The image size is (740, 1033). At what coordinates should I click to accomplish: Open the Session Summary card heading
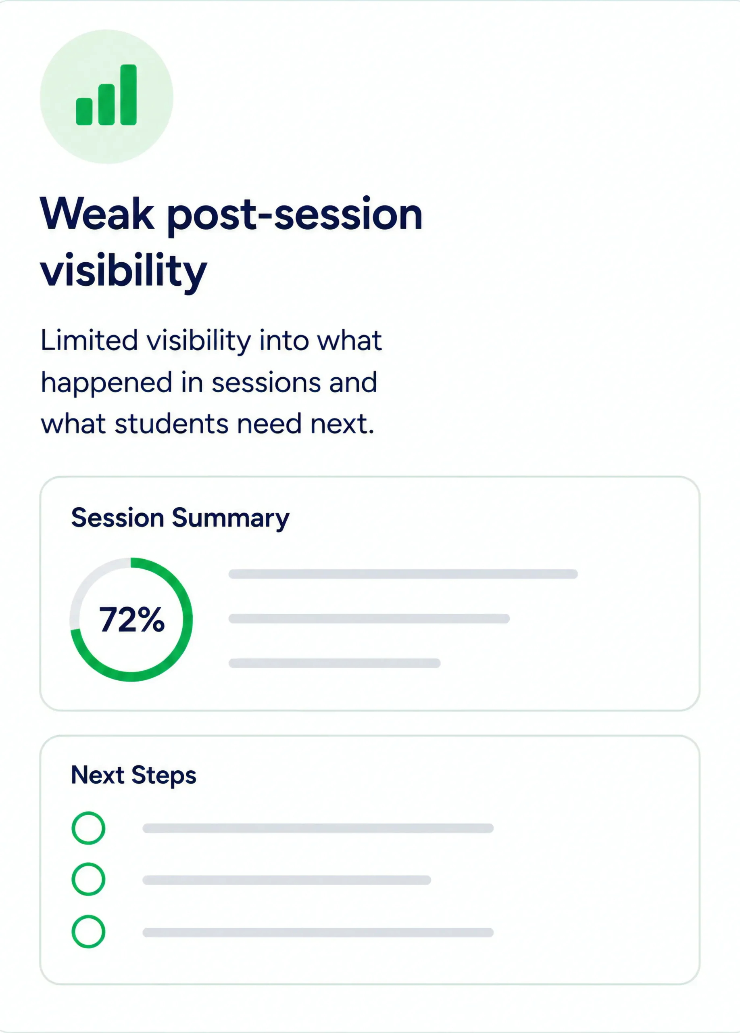click(180, 518)
